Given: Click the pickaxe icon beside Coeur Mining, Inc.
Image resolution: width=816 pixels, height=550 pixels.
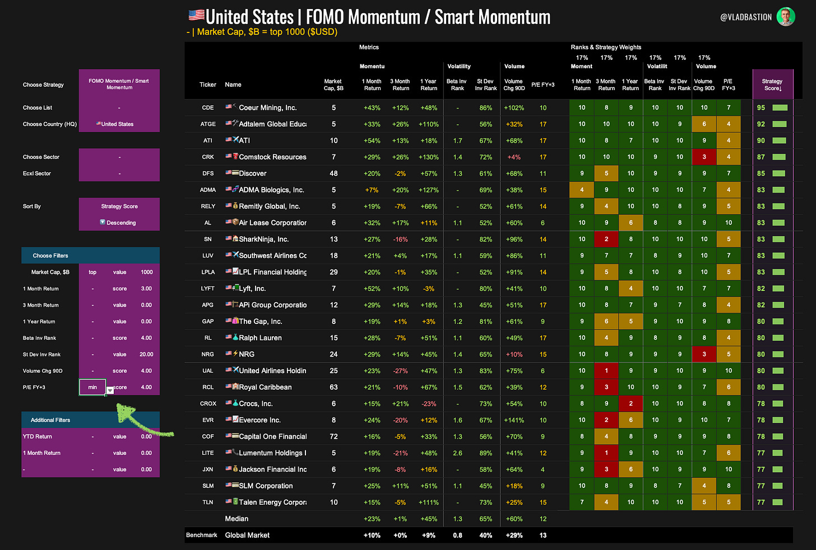Looking at the screenshot, I should (235, 107).
